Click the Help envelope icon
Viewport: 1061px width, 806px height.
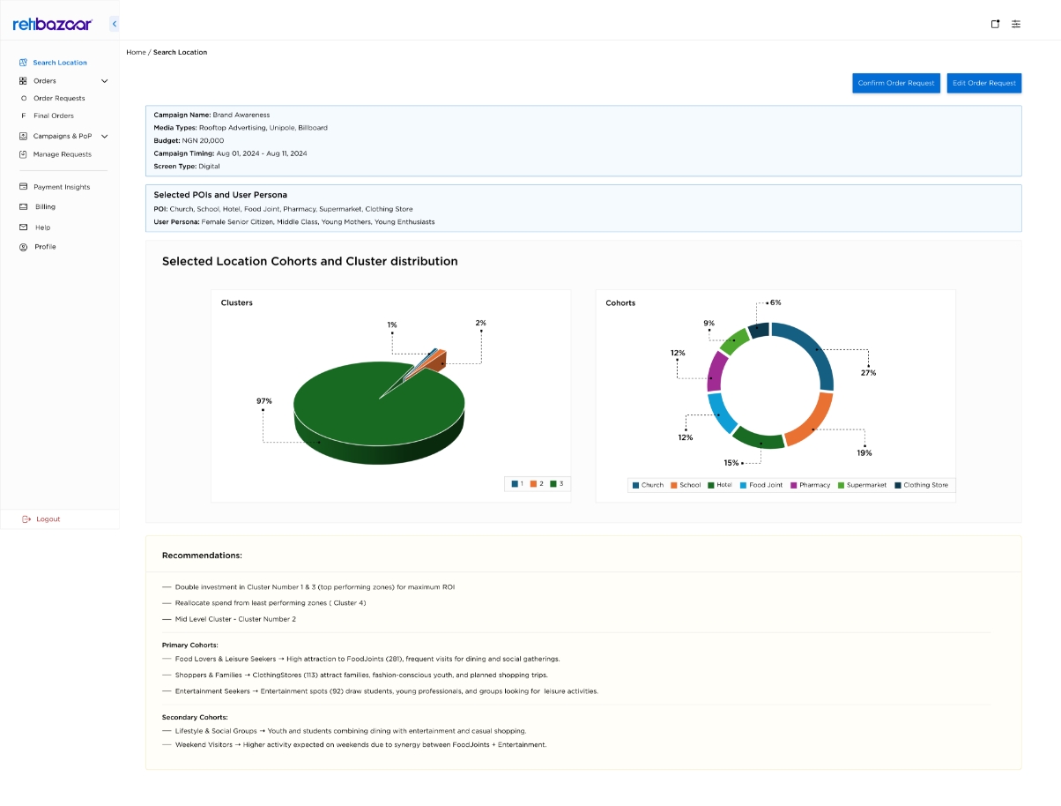(23, 228)
